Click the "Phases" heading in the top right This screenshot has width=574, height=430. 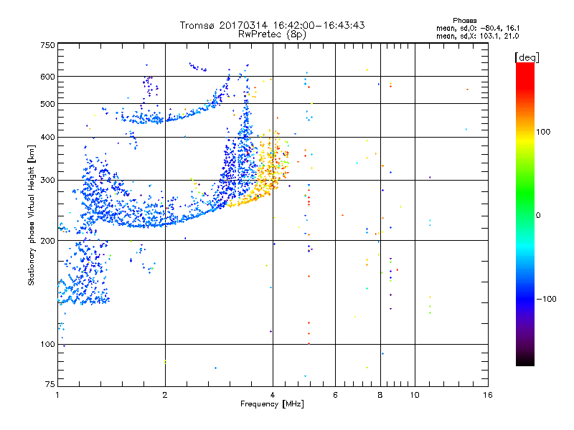[x=465, y=21]
